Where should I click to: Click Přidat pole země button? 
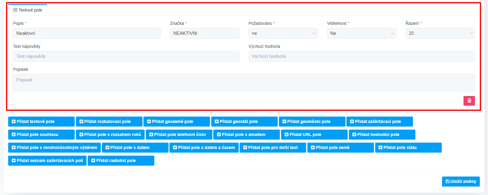(341, 147)
